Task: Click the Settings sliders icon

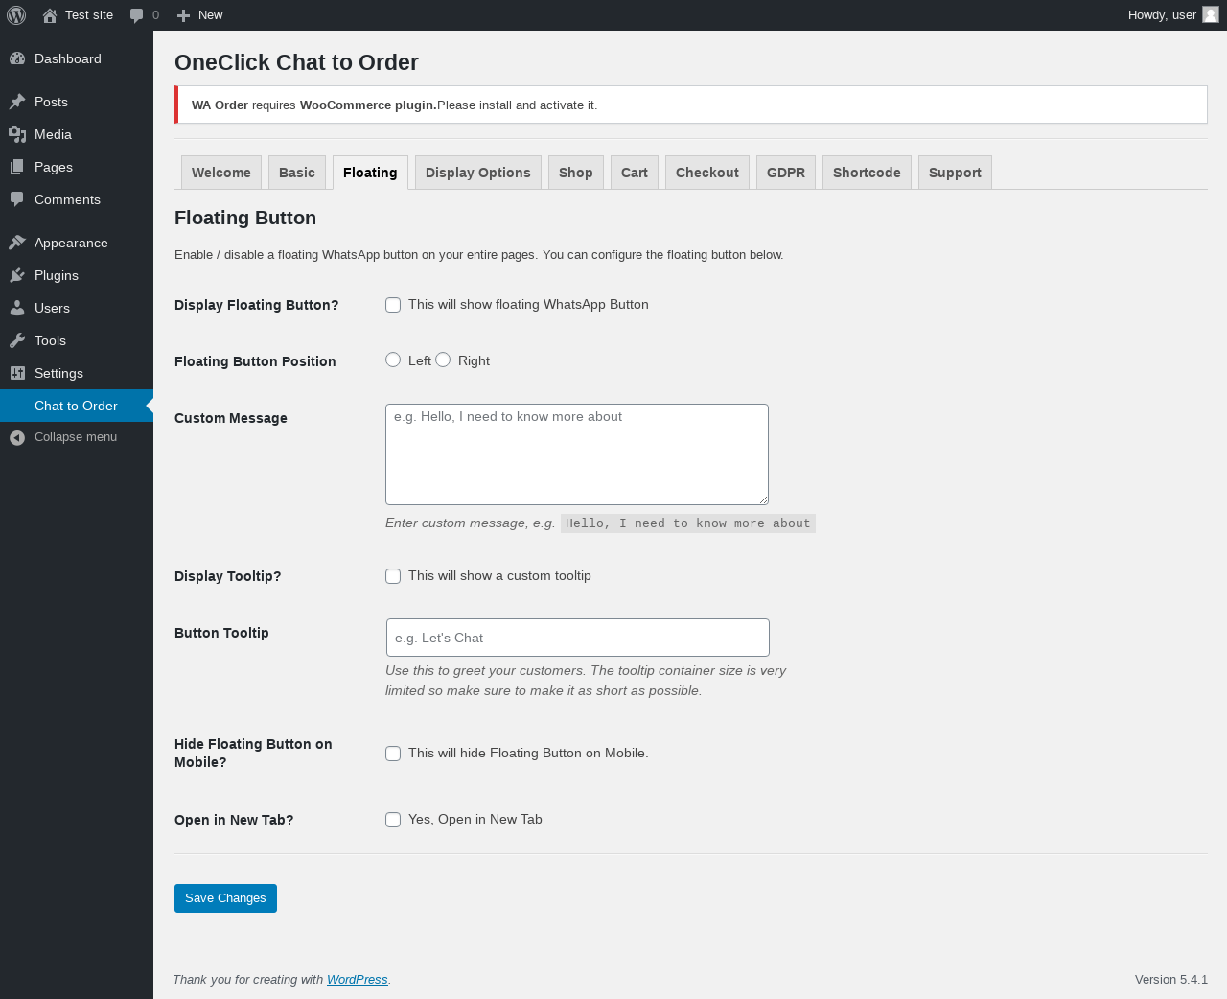Action: (17, 373)
